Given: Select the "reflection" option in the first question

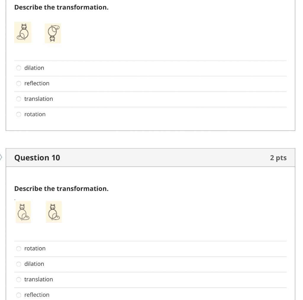Looking at the screenshot, I should [37, 83].
